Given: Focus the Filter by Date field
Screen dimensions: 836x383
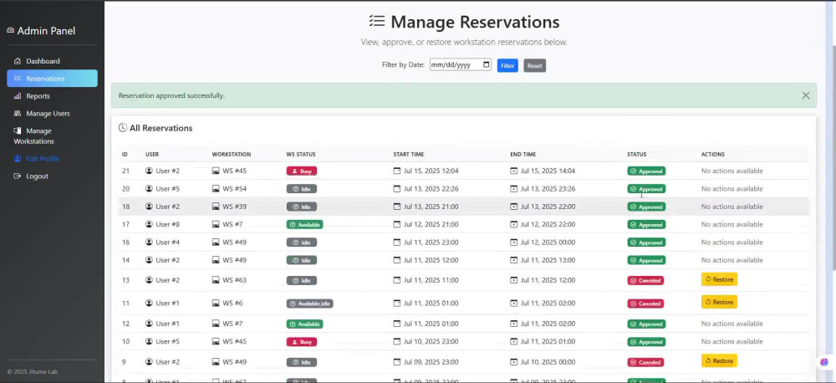Looking at the screenshot, I should click(x=461, y=65).
